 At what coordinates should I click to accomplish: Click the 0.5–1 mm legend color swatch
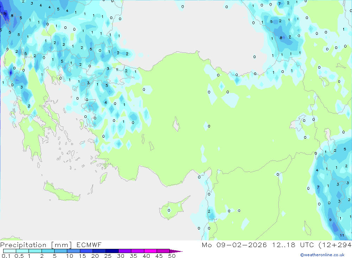[x=22, y=251]
